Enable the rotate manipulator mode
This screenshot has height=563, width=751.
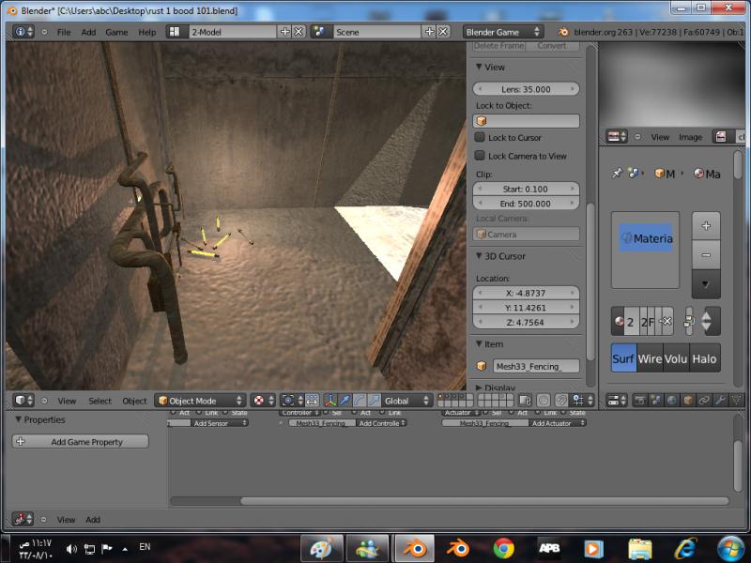pos(360,401)
